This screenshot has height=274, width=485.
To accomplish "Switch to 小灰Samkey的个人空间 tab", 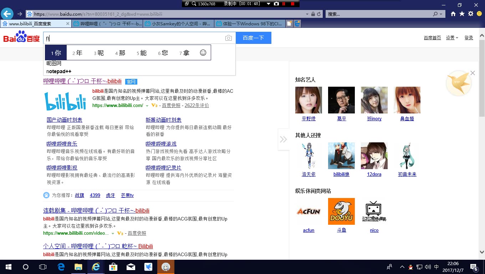I will coord(179,24).
